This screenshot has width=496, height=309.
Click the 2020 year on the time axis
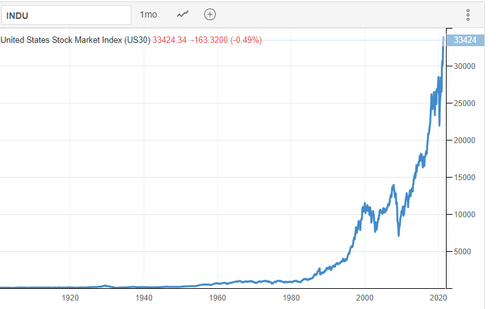[439, 298]
